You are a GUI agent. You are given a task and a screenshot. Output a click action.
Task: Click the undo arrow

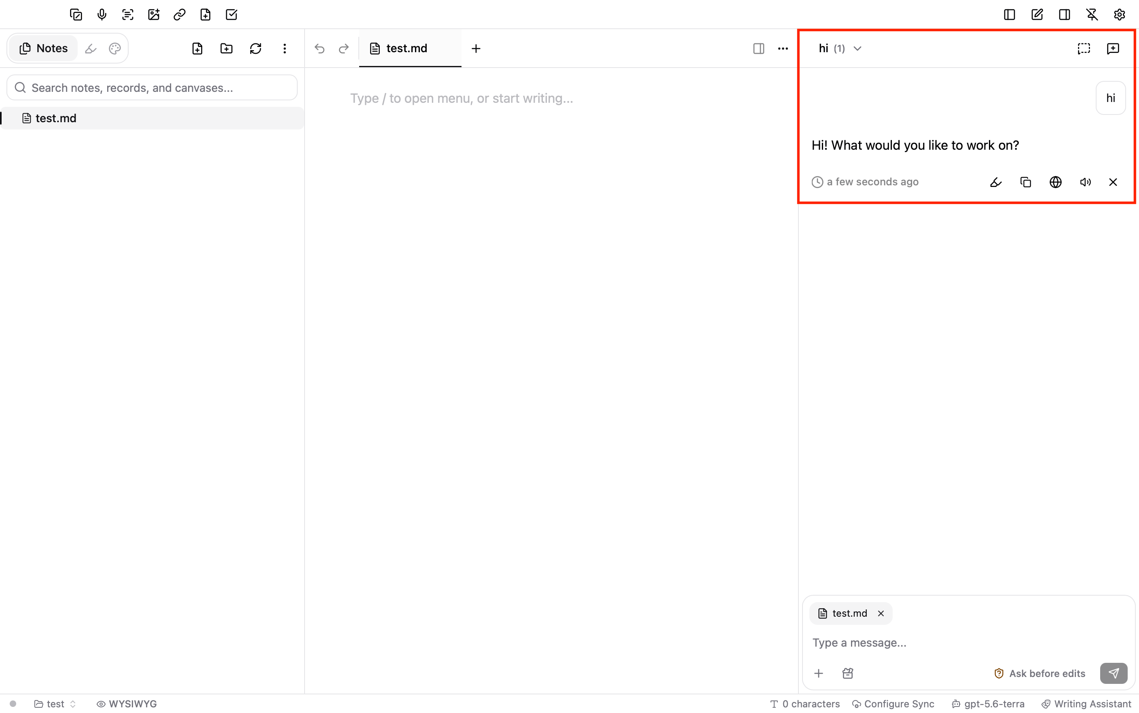[x=320, y=49]
